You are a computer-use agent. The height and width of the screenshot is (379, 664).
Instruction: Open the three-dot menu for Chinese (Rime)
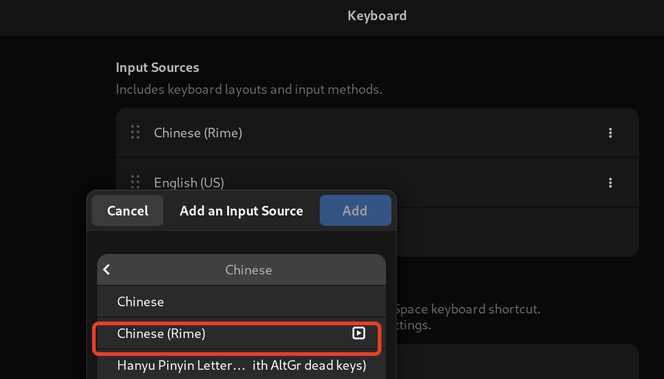(x=610, y=133)
